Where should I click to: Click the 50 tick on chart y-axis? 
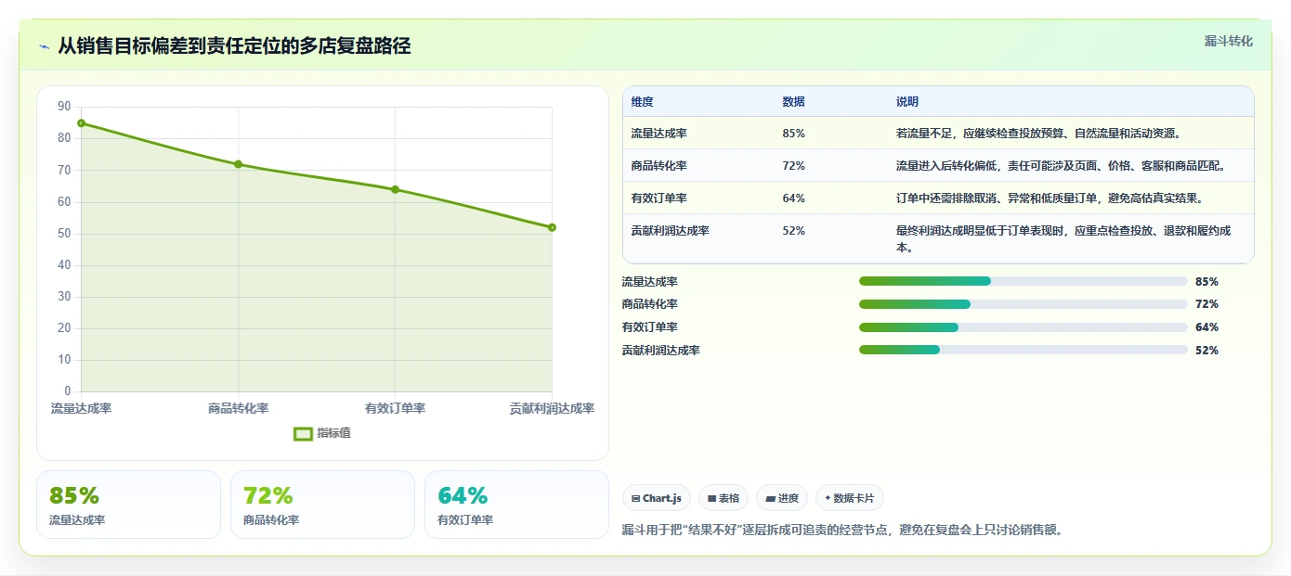coord(64,234)
